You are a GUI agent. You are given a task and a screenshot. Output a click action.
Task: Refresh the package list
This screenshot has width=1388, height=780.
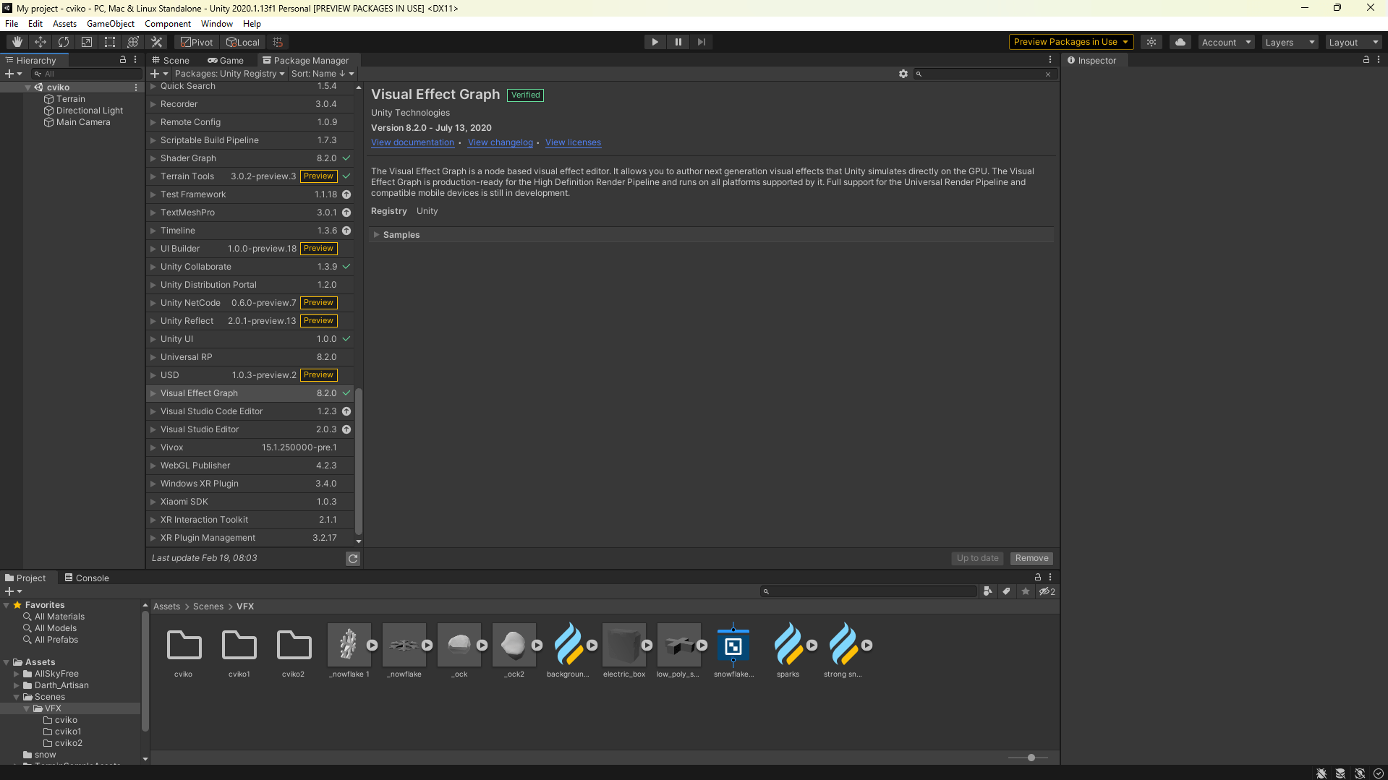(x=353, y=558)
